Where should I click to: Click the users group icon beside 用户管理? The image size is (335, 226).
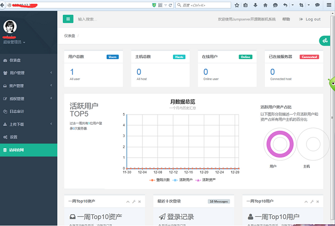click(x=5, y=73)
